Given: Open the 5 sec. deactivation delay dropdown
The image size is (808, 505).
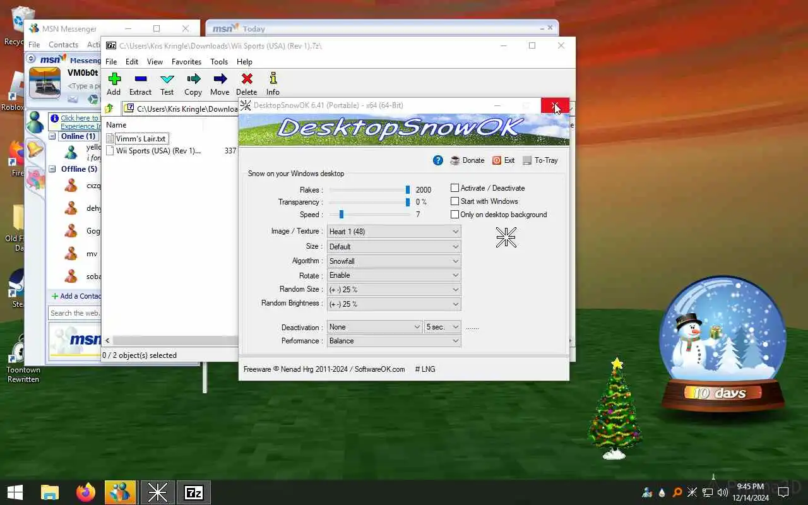Looking at the screenshot, I should [x=443, y=327].
